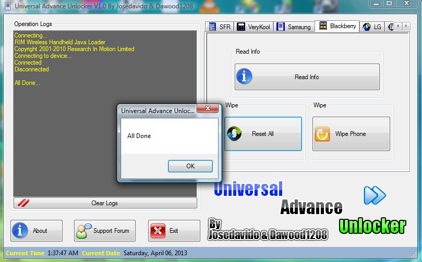Click the 'Disconnected' log entry
422x262 pixels.
coord(31,69)
